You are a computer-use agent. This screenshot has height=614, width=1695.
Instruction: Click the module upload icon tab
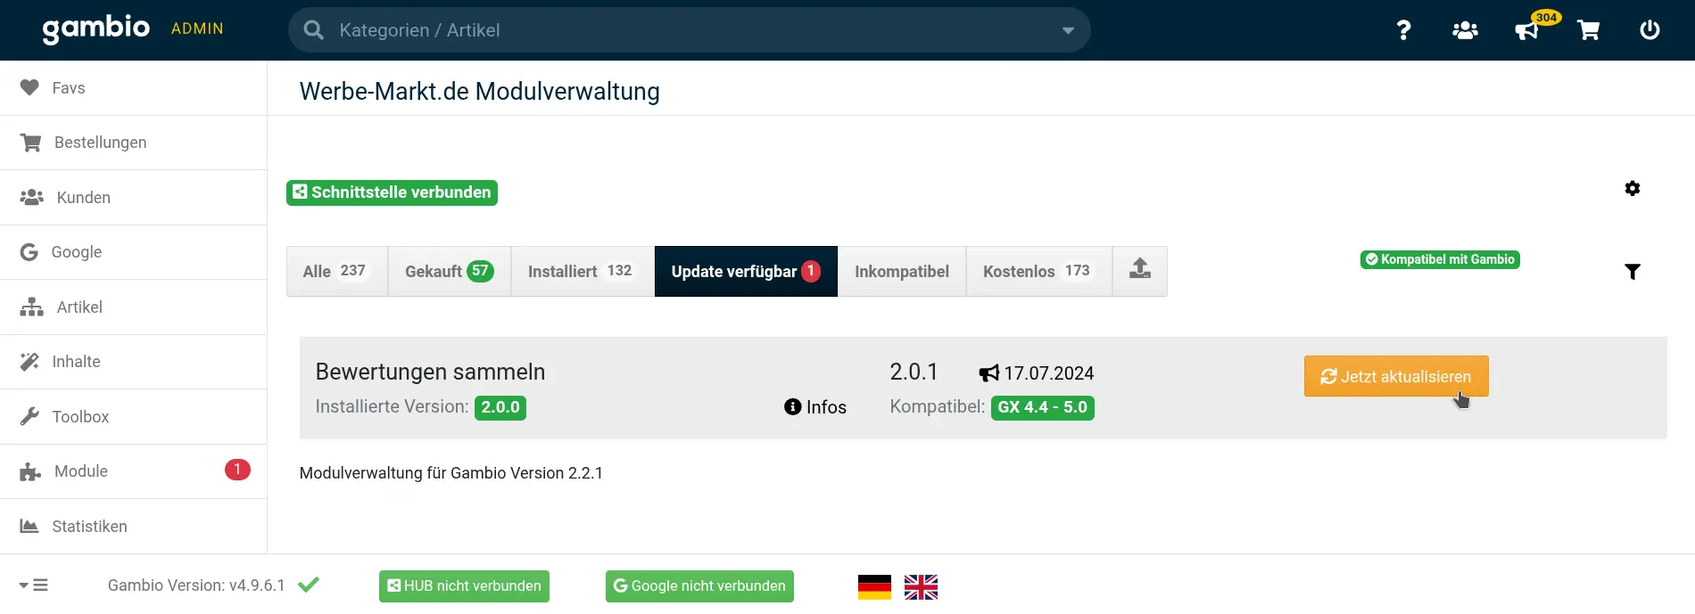pyautogui.click(x=1139, y=271)
